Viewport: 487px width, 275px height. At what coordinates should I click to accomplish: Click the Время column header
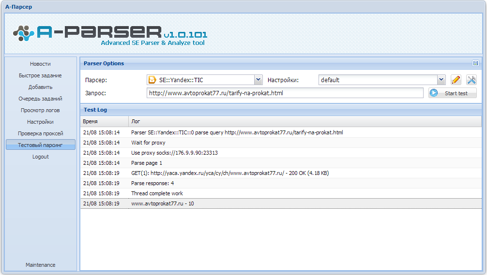click(x=105, y=121)
